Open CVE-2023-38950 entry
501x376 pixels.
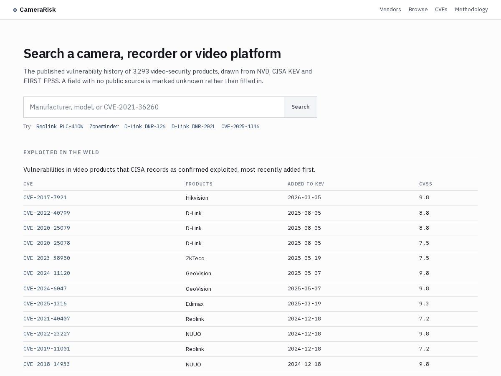click(47, 258)
